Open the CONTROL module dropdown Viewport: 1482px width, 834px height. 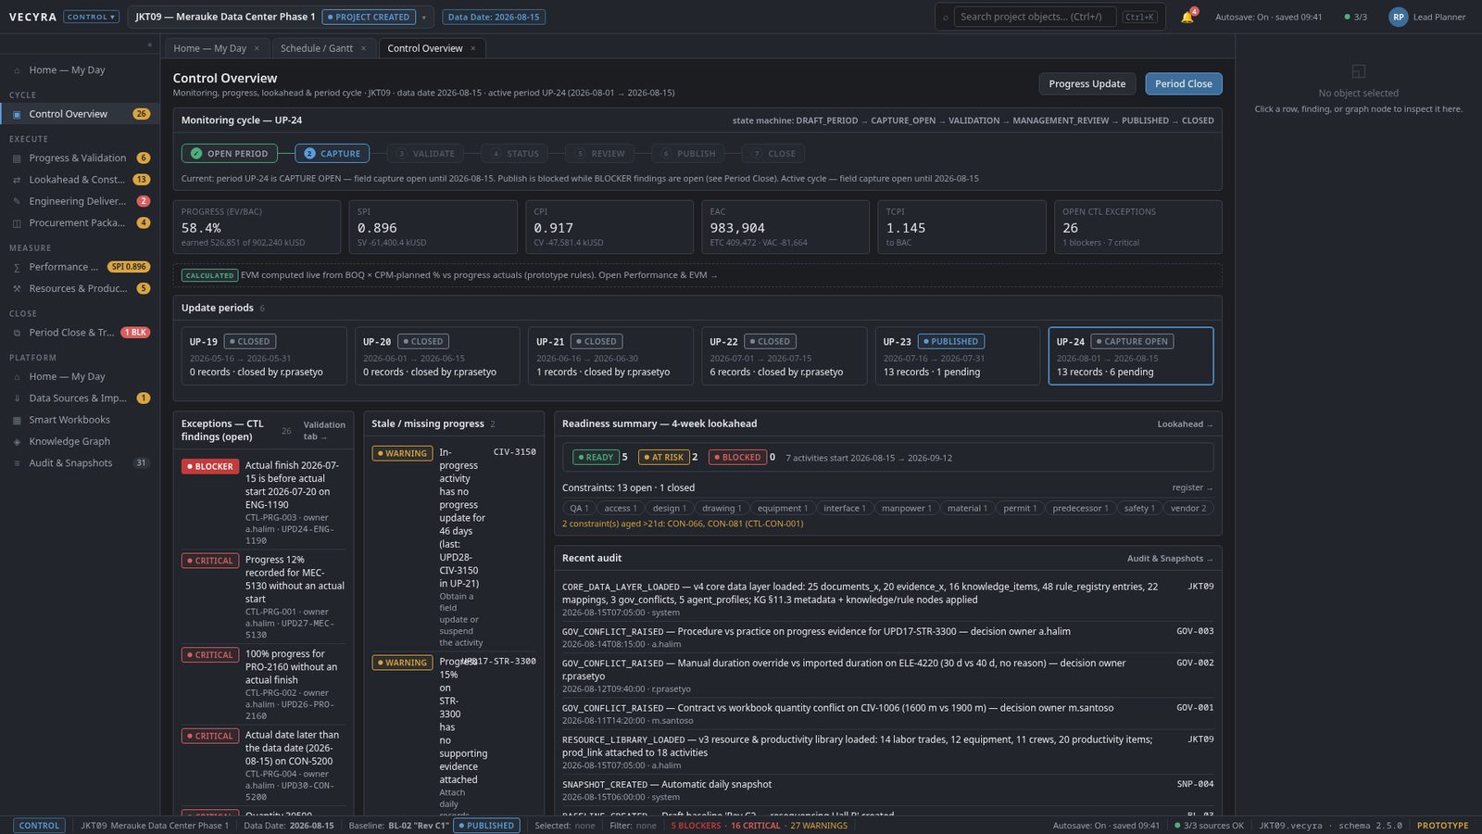pyautogui.click(x=91, y=17)
